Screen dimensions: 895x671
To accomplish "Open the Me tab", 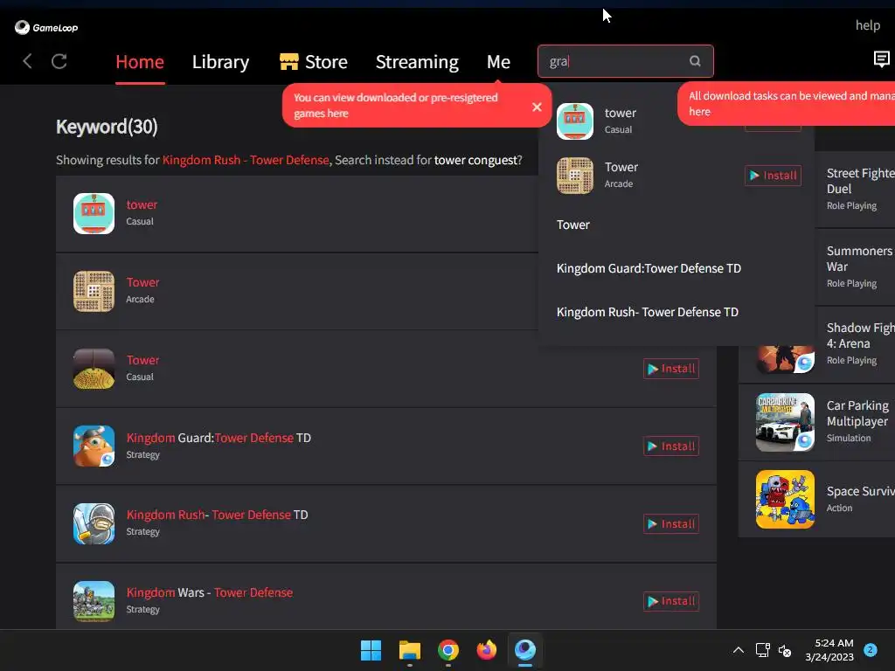I will click(x=498, y=62).
